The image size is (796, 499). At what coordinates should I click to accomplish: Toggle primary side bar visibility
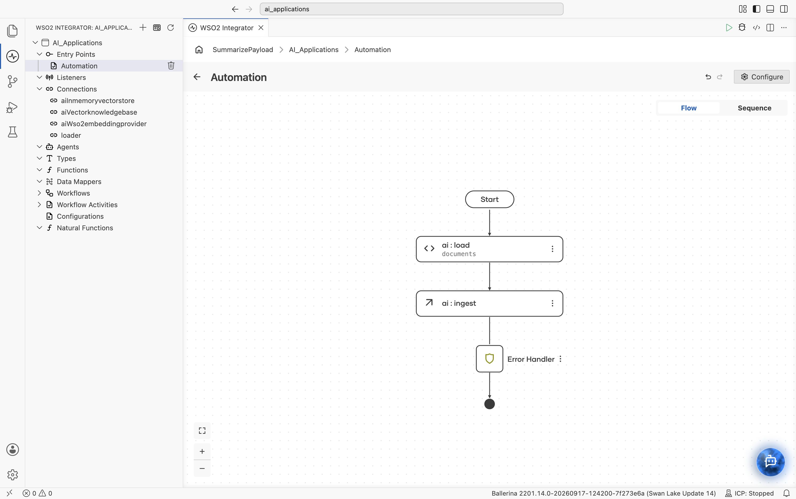pos(756,9)
